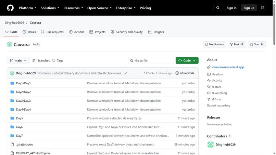
Task: Click the Sign in button
Action: pyautogui.click(x=231, y=8)
